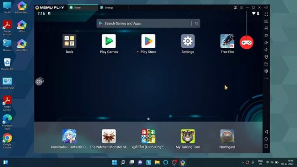Image resolution: width=297 pixels, height=167 pixels.
Task: Increase emulator volume in MEmu sidebar
Action: coord(266,43)
